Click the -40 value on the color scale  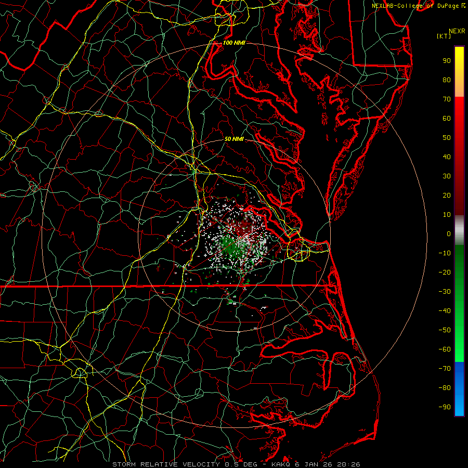tap(445, 311)
